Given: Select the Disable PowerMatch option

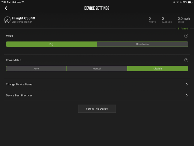Looking at the screenshot, I should tap(158, 69).
